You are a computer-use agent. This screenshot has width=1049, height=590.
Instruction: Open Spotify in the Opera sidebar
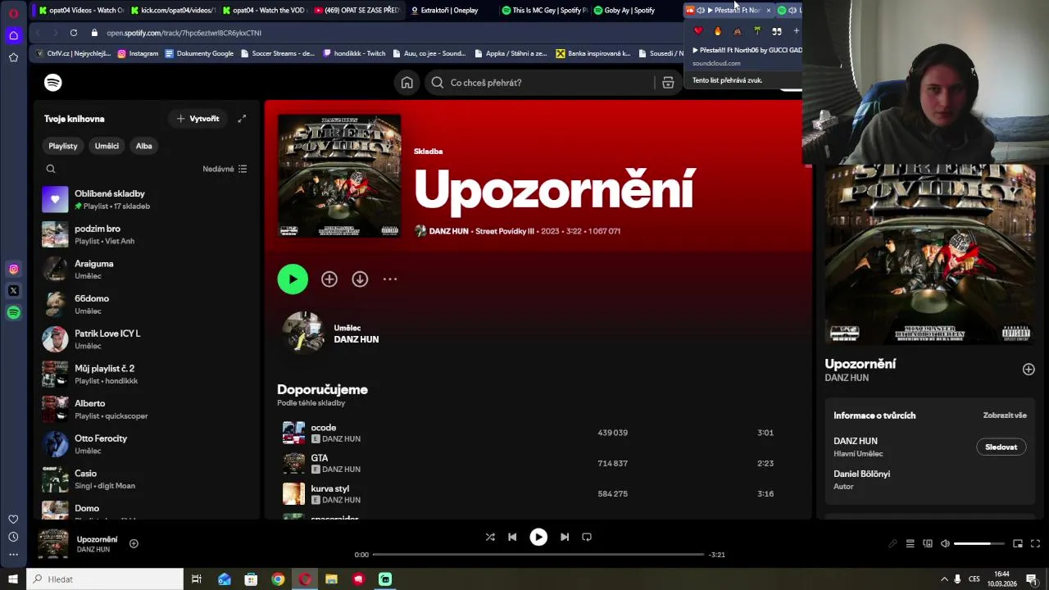[13, 312]
